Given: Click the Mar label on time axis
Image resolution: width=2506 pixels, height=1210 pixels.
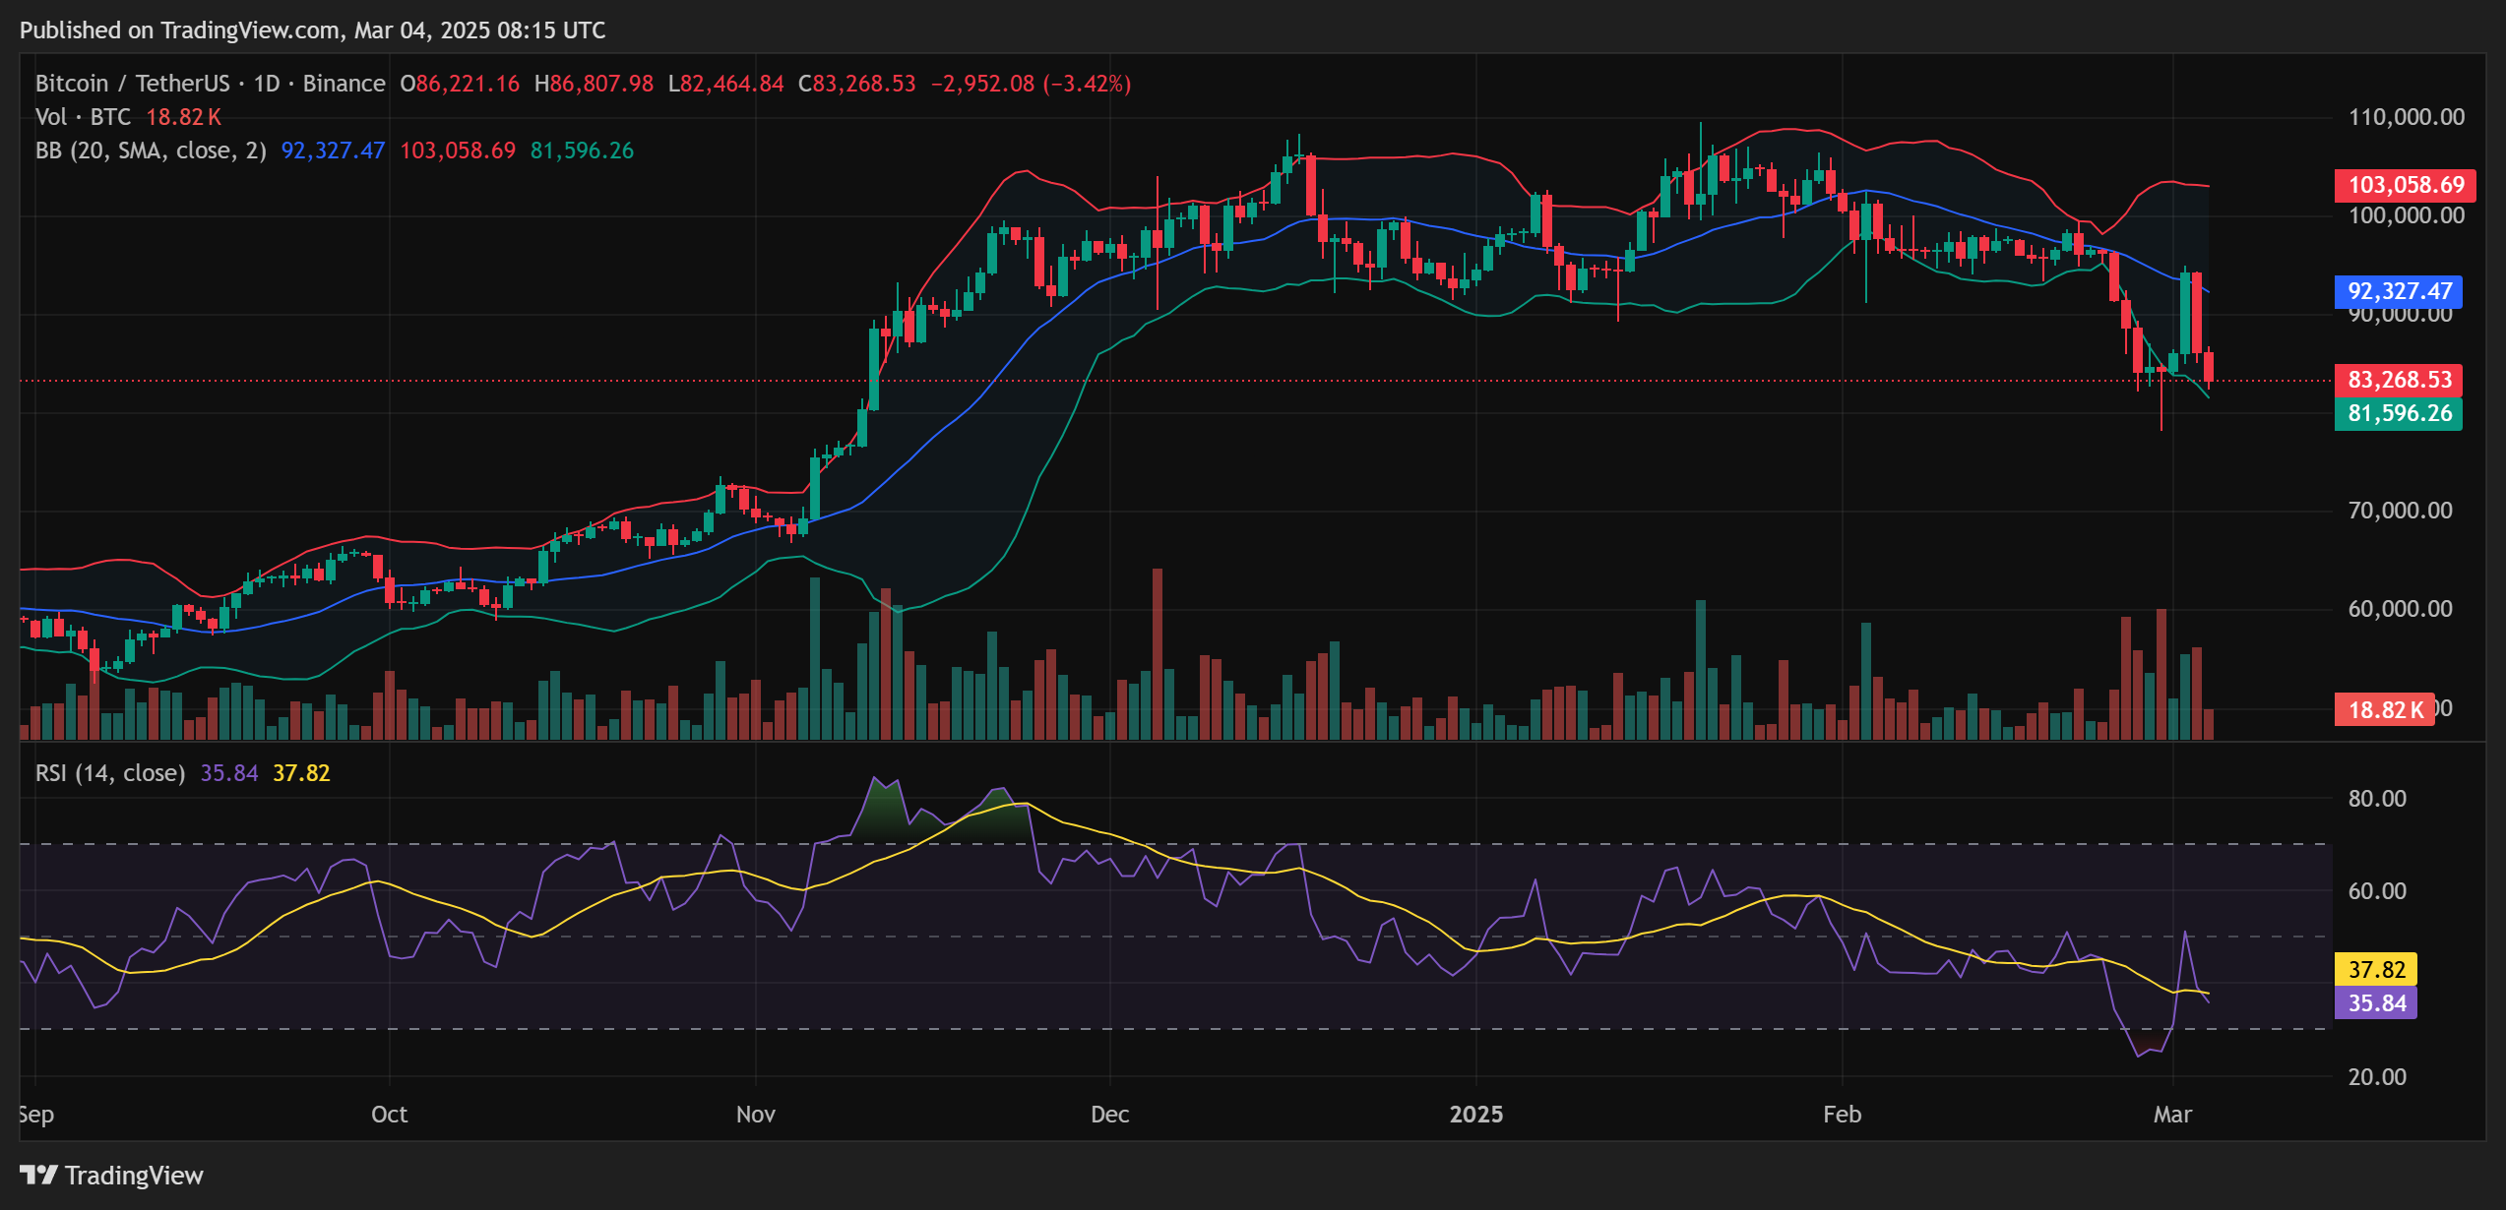Looking at the screenshot, I should (2172, 1115).
